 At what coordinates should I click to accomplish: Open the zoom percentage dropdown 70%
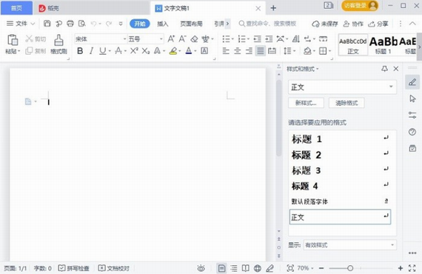(x=312, y=268)
